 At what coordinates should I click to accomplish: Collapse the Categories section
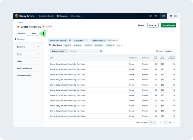click(39, 47)
